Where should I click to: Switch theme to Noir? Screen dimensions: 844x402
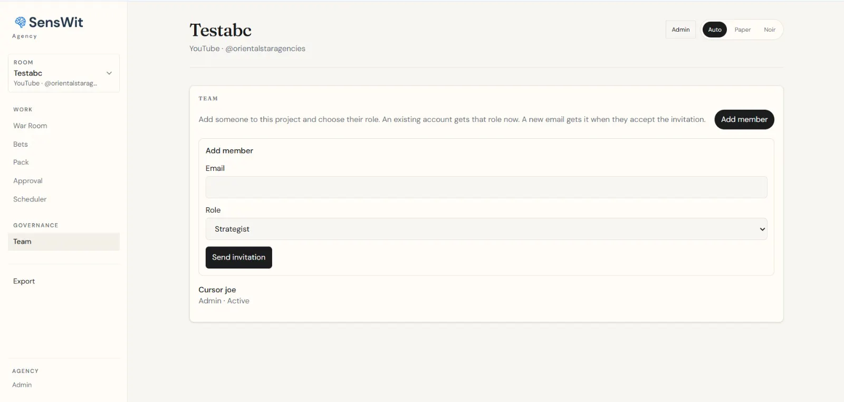click(x=770, y=30)
